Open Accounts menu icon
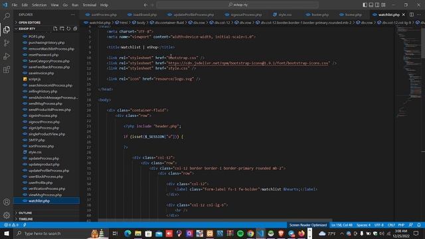This screenshot has width=425, height=239. (x=7, y=202)
